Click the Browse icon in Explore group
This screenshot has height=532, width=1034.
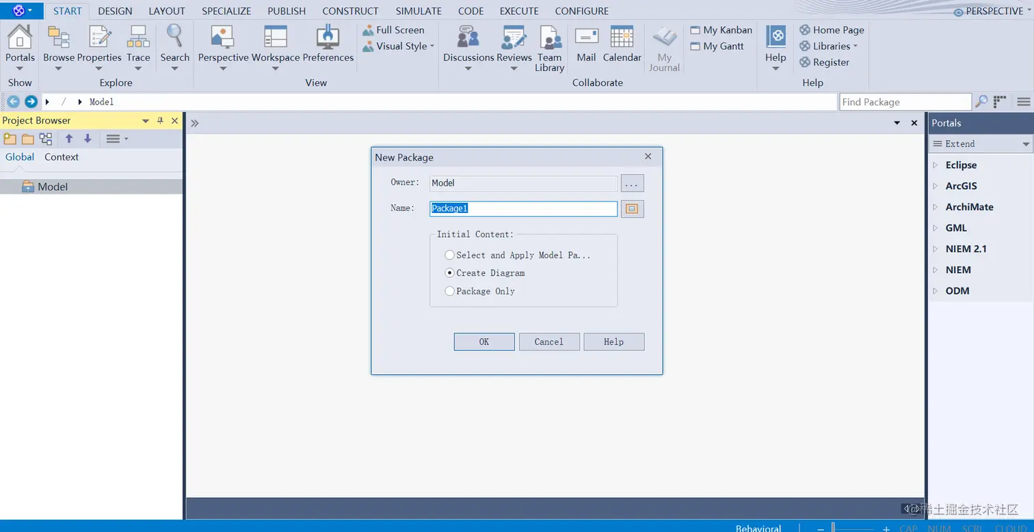59,38
